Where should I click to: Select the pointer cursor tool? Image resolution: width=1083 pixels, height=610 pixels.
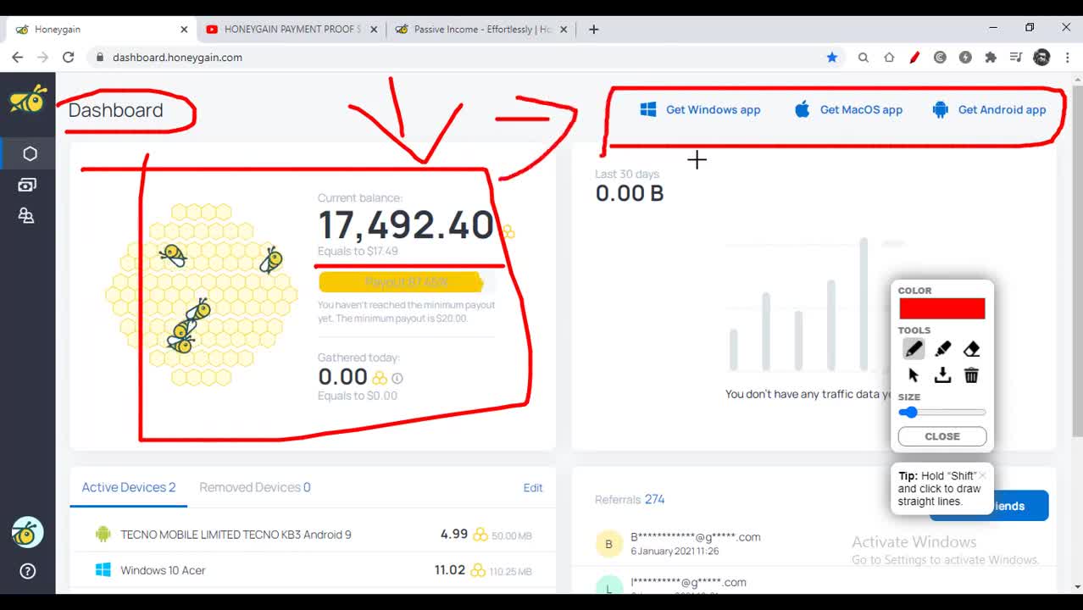pos(914,375)
